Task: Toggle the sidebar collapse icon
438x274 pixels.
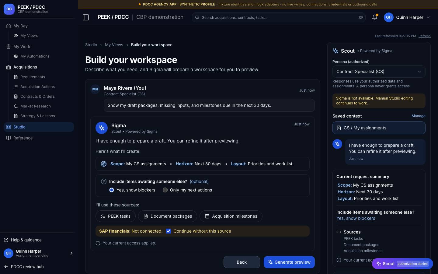Action: point(86,17)
